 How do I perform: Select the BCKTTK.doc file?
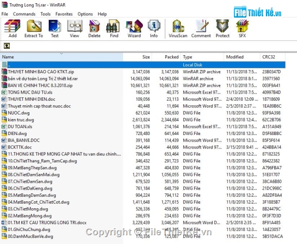(x=19, y=147)
